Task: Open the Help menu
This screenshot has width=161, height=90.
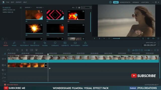Action: coord(25,2)
